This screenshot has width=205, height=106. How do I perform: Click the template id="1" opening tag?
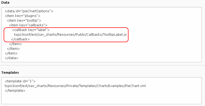20,81
